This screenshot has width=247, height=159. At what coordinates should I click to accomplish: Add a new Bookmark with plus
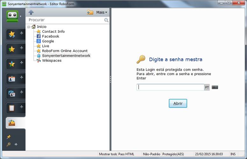point(22,48)
